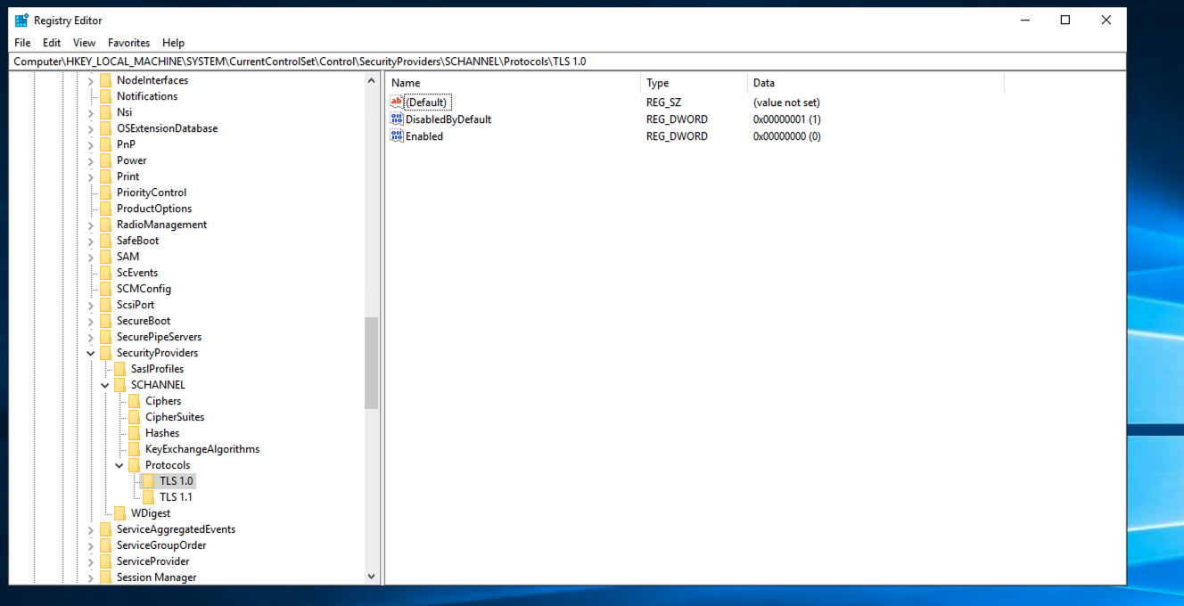
Task: Click the 0x00000001 (1) data cell
Action: (787, 119)
